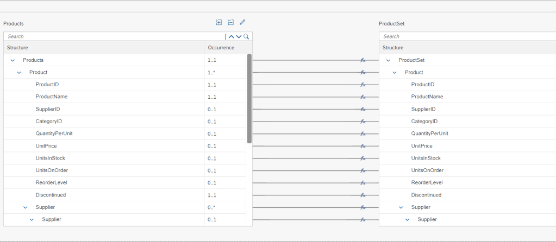Screen dimensions: 556x242
Task: Click the Occurrence column header
Action: pyautogui.click(x=221, y=48)
